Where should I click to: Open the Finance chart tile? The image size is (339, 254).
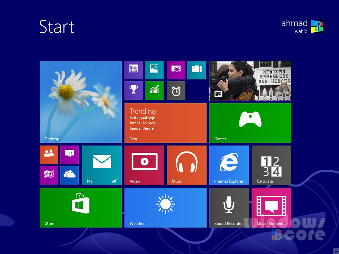154,91
